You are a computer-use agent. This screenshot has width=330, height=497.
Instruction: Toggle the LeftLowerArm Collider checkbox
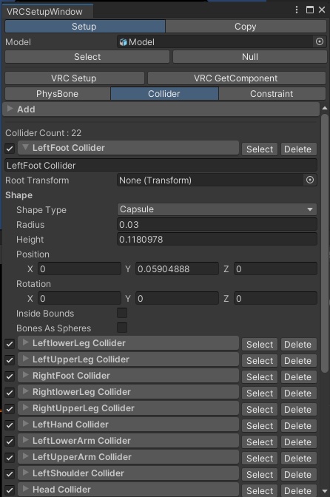10,442
